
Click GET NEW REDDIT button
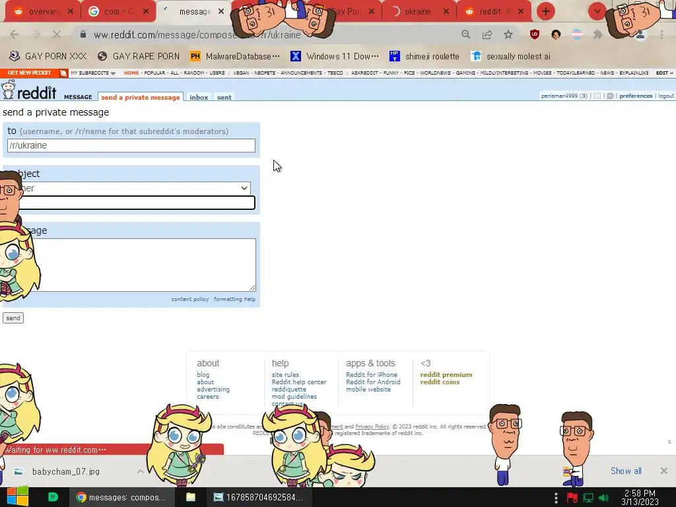click(29, 73)
